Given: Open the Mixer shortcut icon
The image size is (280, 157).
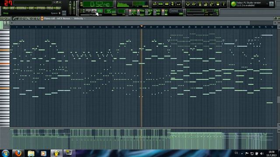Looking at the screenshot, I should click(x=178, y=4).
